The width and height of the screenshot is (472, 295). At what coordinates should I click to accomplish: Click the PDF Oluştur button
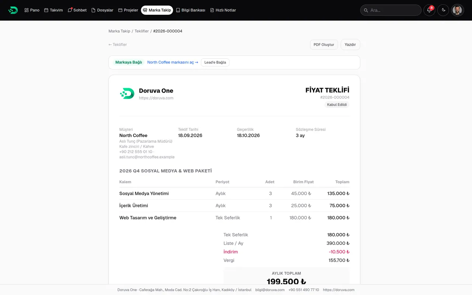[x=324, y=45]
